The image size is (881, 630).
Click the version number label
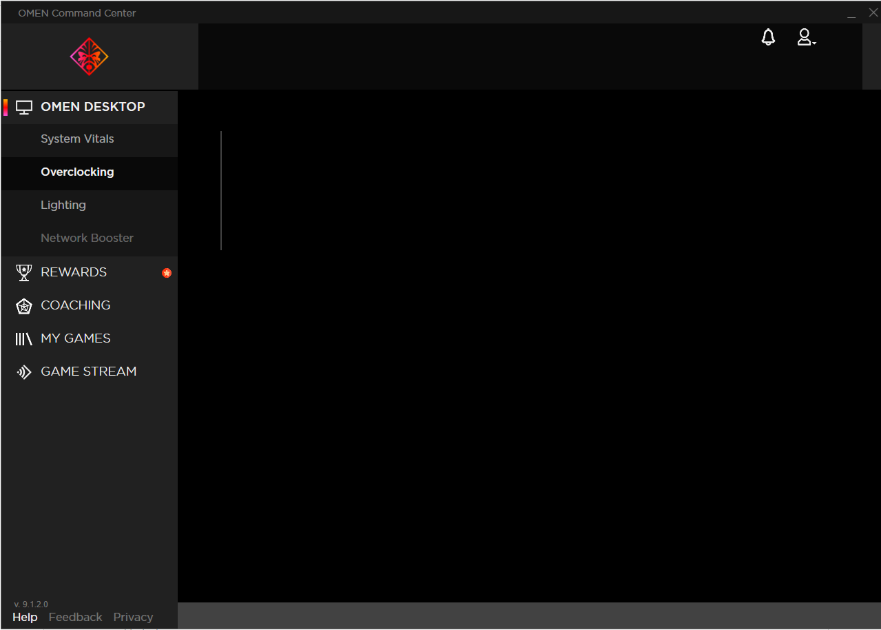tap(32, 604)
